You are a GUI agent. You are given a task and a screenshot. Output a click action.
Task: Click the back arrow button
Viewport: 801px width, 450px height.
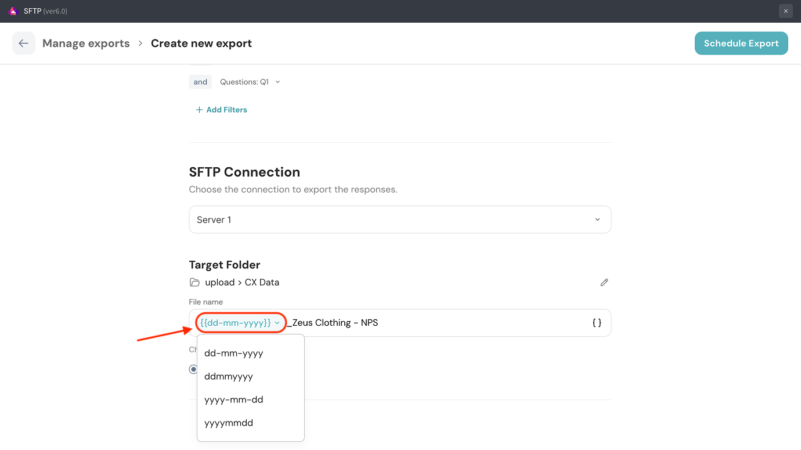24,44
